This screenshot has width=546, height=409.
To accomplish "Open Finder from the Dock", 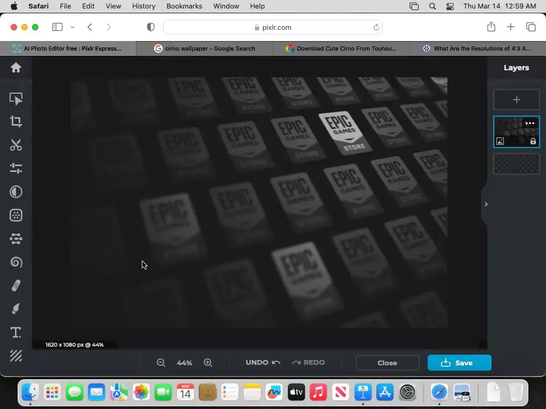I will coord(30,392).
